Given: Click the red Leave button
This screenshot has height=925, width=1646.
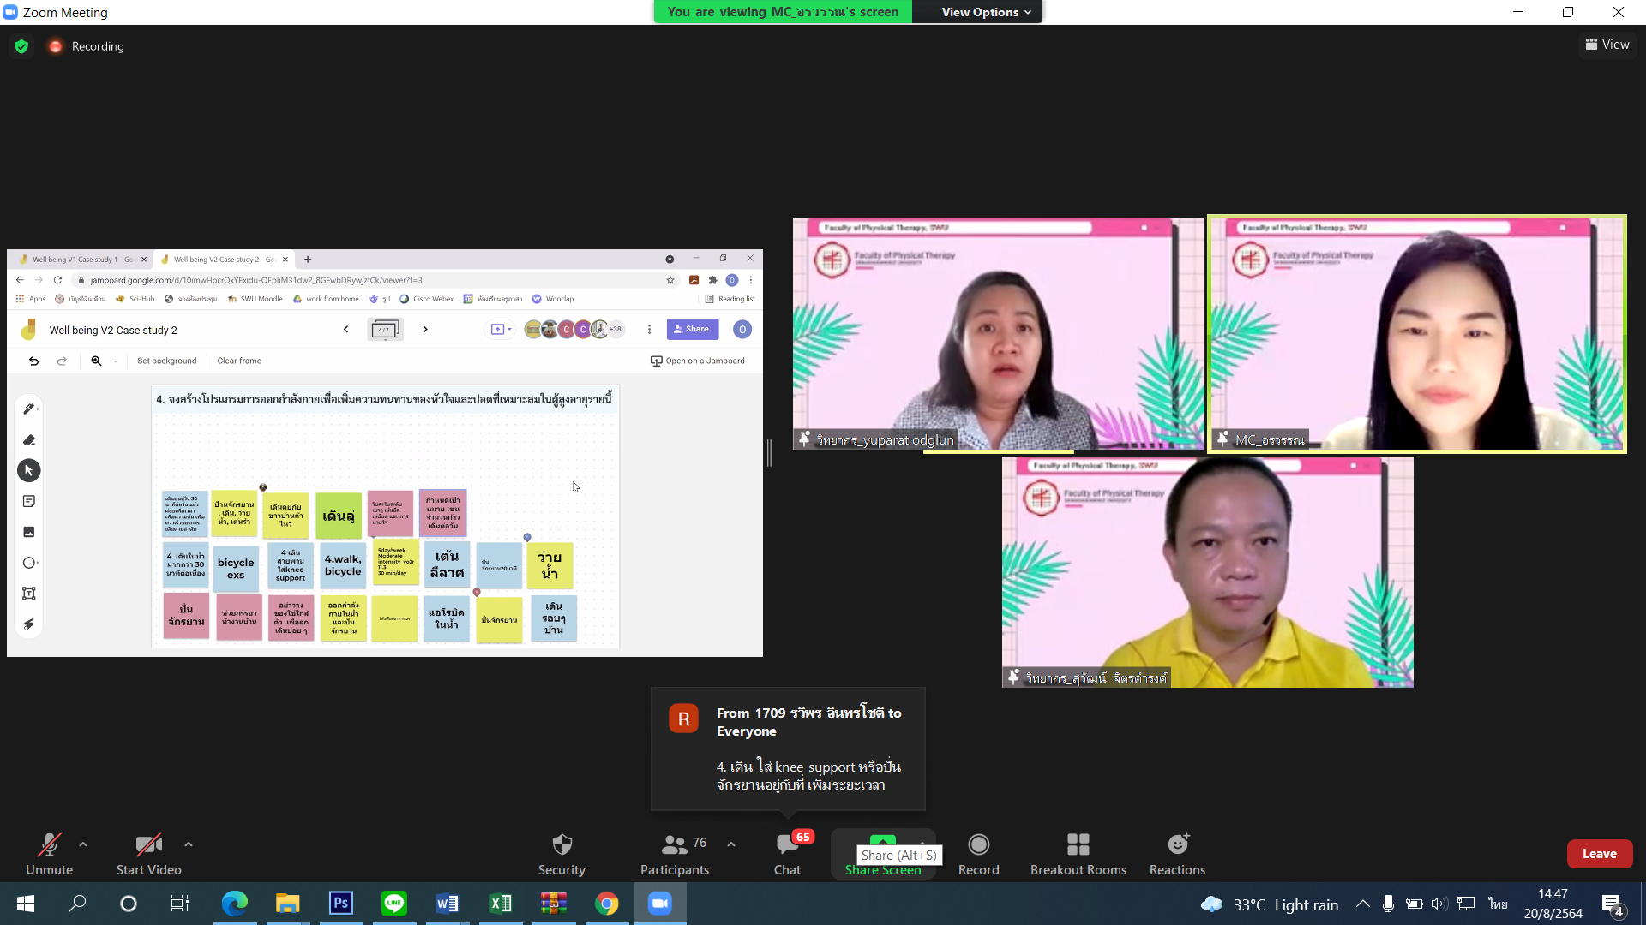Looking at the screenshot, I should pos(1599,854).
